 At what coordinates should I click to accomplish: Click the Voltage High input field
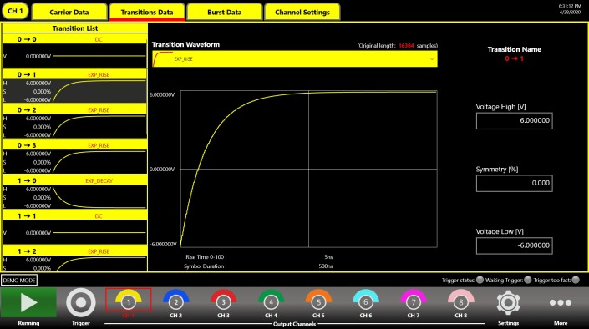coord(515,121)
